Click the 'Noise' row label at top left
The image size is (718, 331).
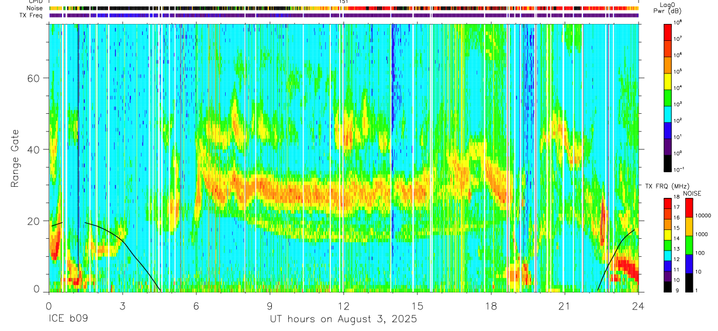(x=35, y=8)
